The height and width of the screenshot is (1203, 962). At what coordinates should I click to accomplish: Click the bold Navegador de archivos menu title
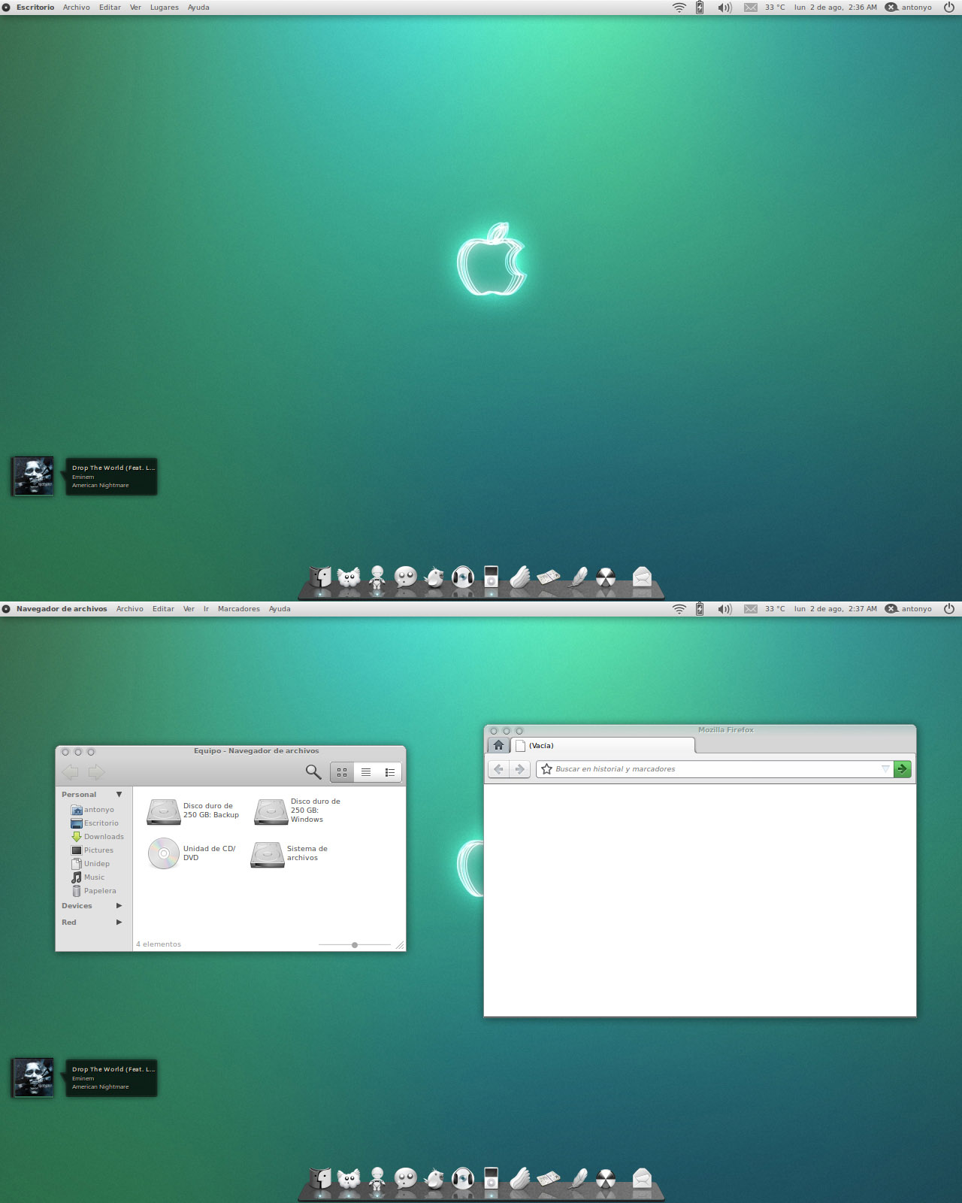62,609
